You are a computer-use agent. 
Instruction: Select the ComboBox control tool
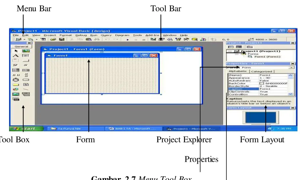point(16,70)
